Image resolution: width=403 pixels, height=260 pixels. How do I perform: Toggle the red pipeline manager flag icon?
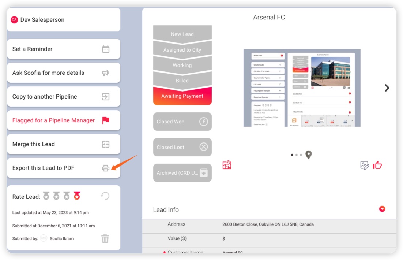106,120
